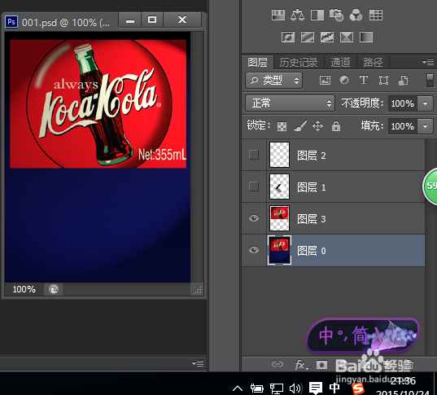
Task: Click the Photoshop icon in document title
Action: click(x=11, y=21)
